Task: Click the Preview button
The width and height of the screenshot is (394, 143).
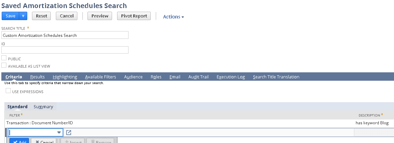Action: click(x=100, y=16)
